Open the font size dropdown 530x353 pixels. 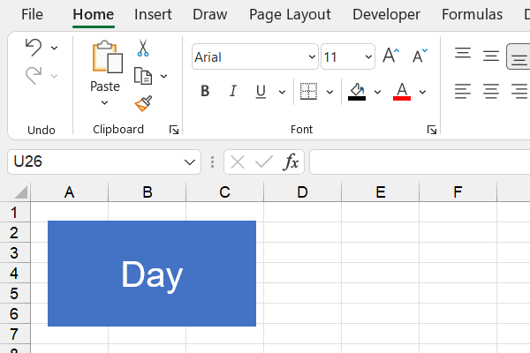(368, 57)
